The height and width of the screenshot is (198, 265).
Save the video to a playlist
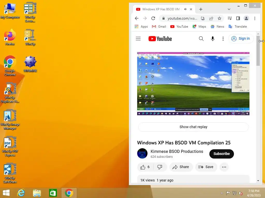pos(206,167)
